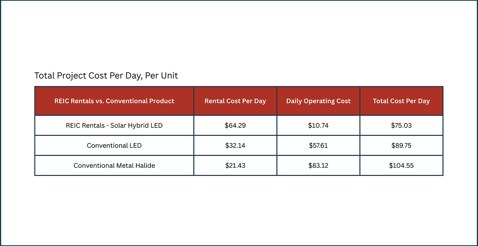Select the "Rental Cost Per Day" column header
The width and height of the screenshot is (478, 246).
235,101
